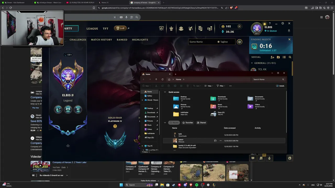This screenshot has height=188, width=335.
Task: Click the Game Name search field
Action: tap(202, 42)
